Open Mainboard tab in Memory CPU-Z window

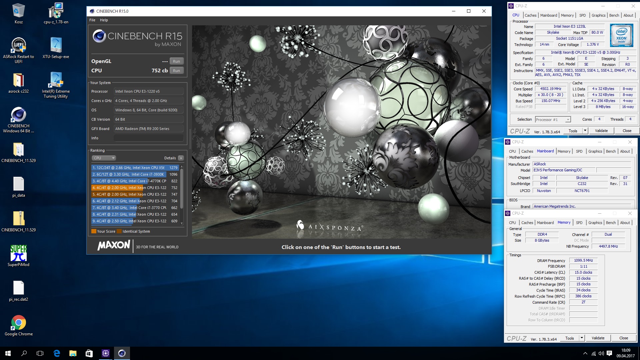pyautogui.click(x=545, y=223)
